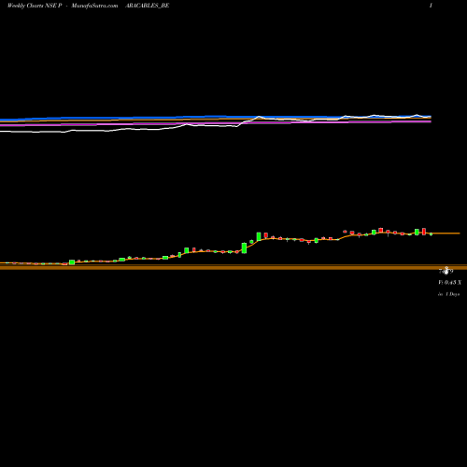Click the 'V: 0.45 X' volume label

(449, 282)
